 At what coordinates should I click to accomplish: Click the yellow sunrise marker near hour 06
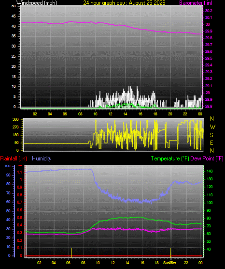[71, 253]
